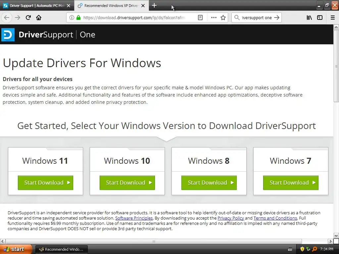Click the network connection tray icon
This screenshot has height=254, width=339.
pyautogui.click(x=308, y=249)
